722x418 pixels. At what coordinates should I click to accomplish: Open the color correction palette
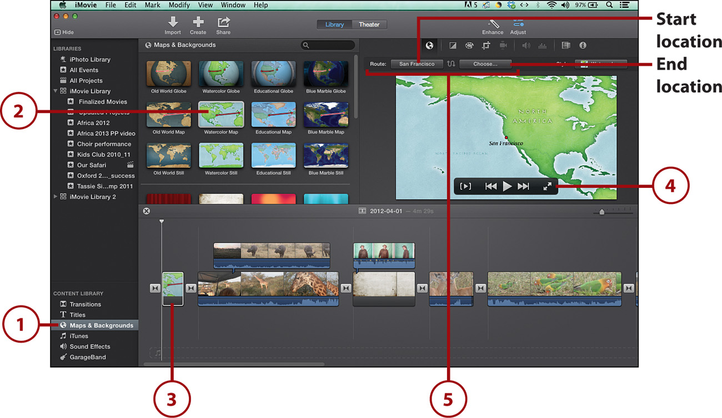[469, 45]
